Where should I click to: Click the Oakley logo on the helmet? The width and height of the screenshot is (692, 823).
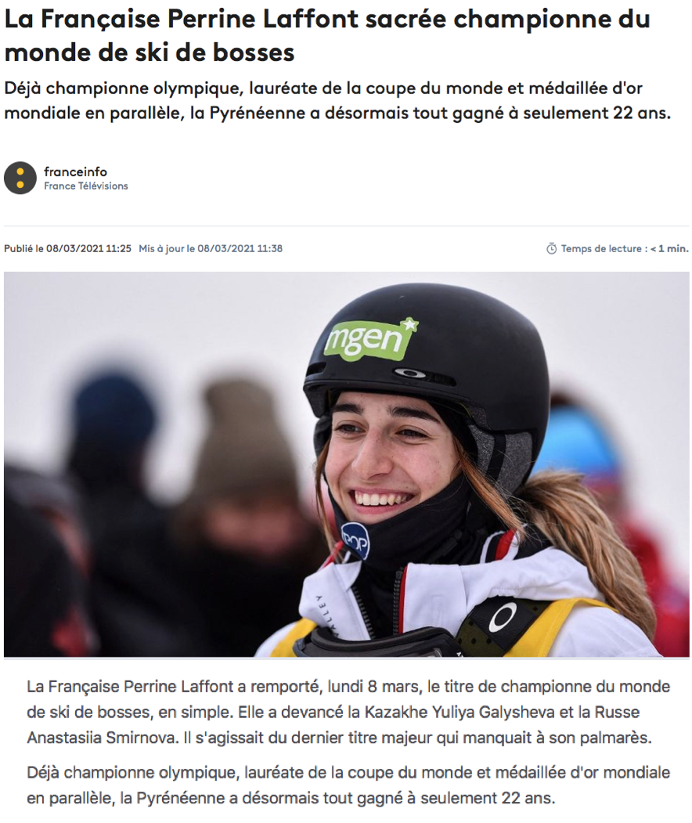pos(409,374)
